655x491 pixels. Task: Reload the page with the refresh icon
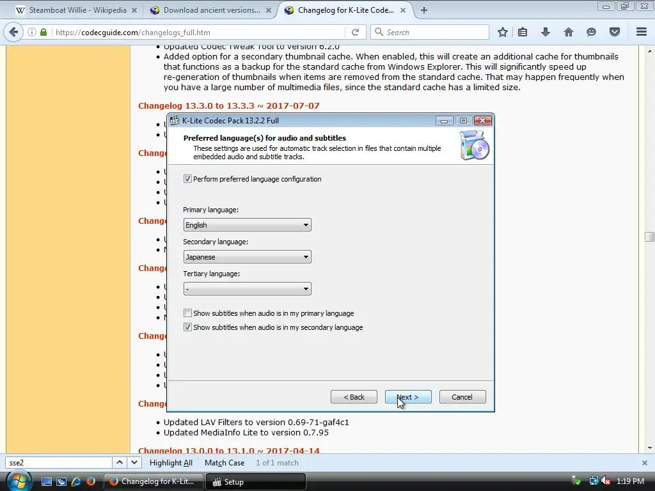(x=355, y=32)
